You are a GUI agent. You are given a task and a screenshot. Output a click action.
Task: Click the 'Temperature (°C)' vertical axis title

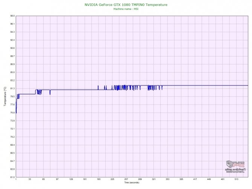coord(5,96)
